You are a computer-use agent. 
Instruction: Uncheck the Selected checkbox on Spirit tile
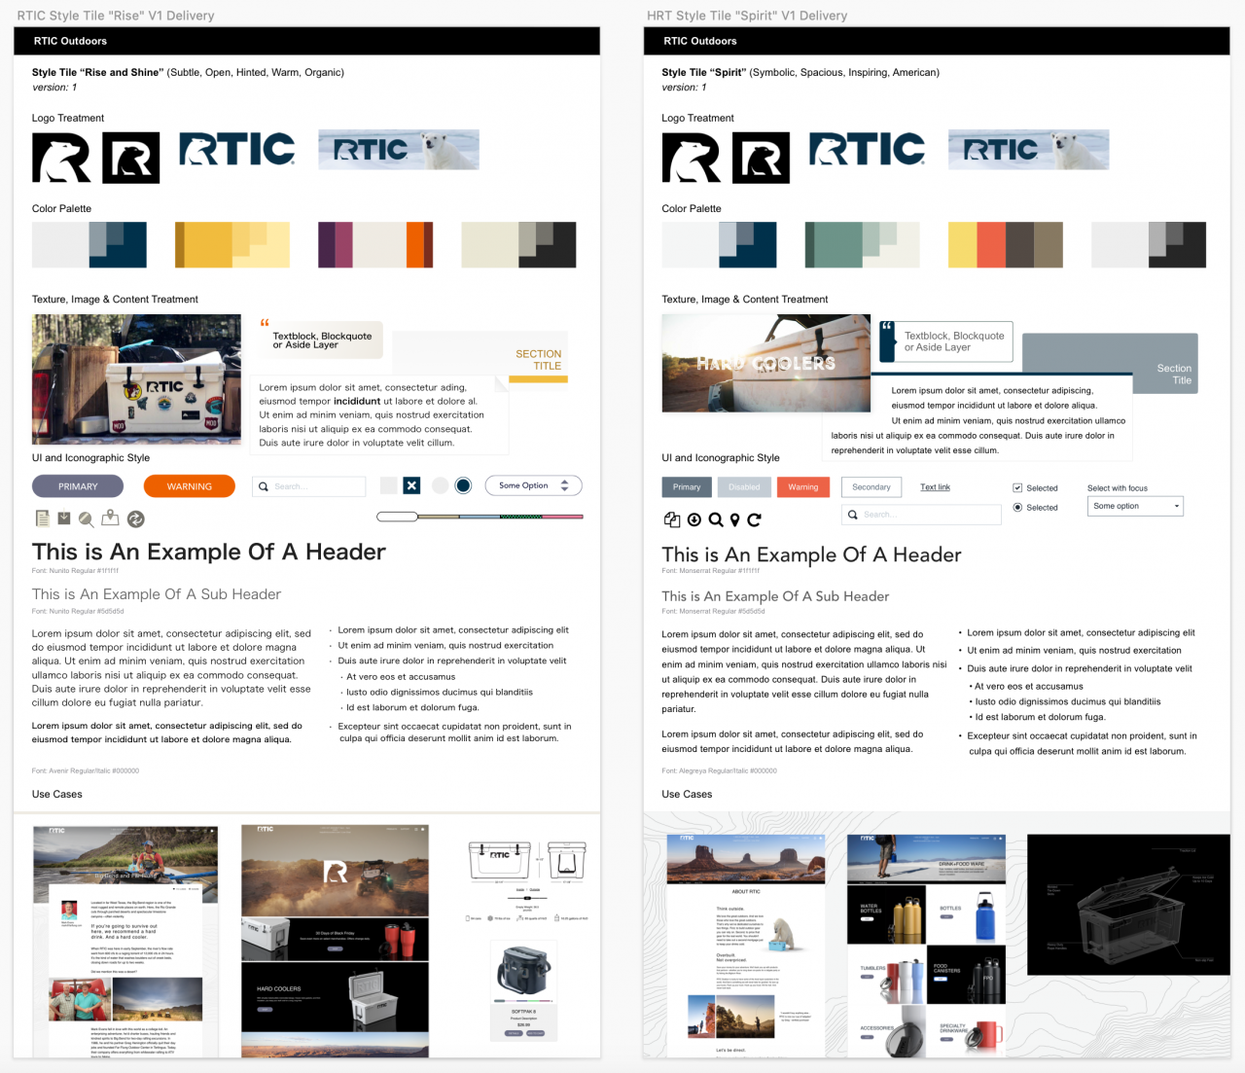click(x=1016, y=488)
